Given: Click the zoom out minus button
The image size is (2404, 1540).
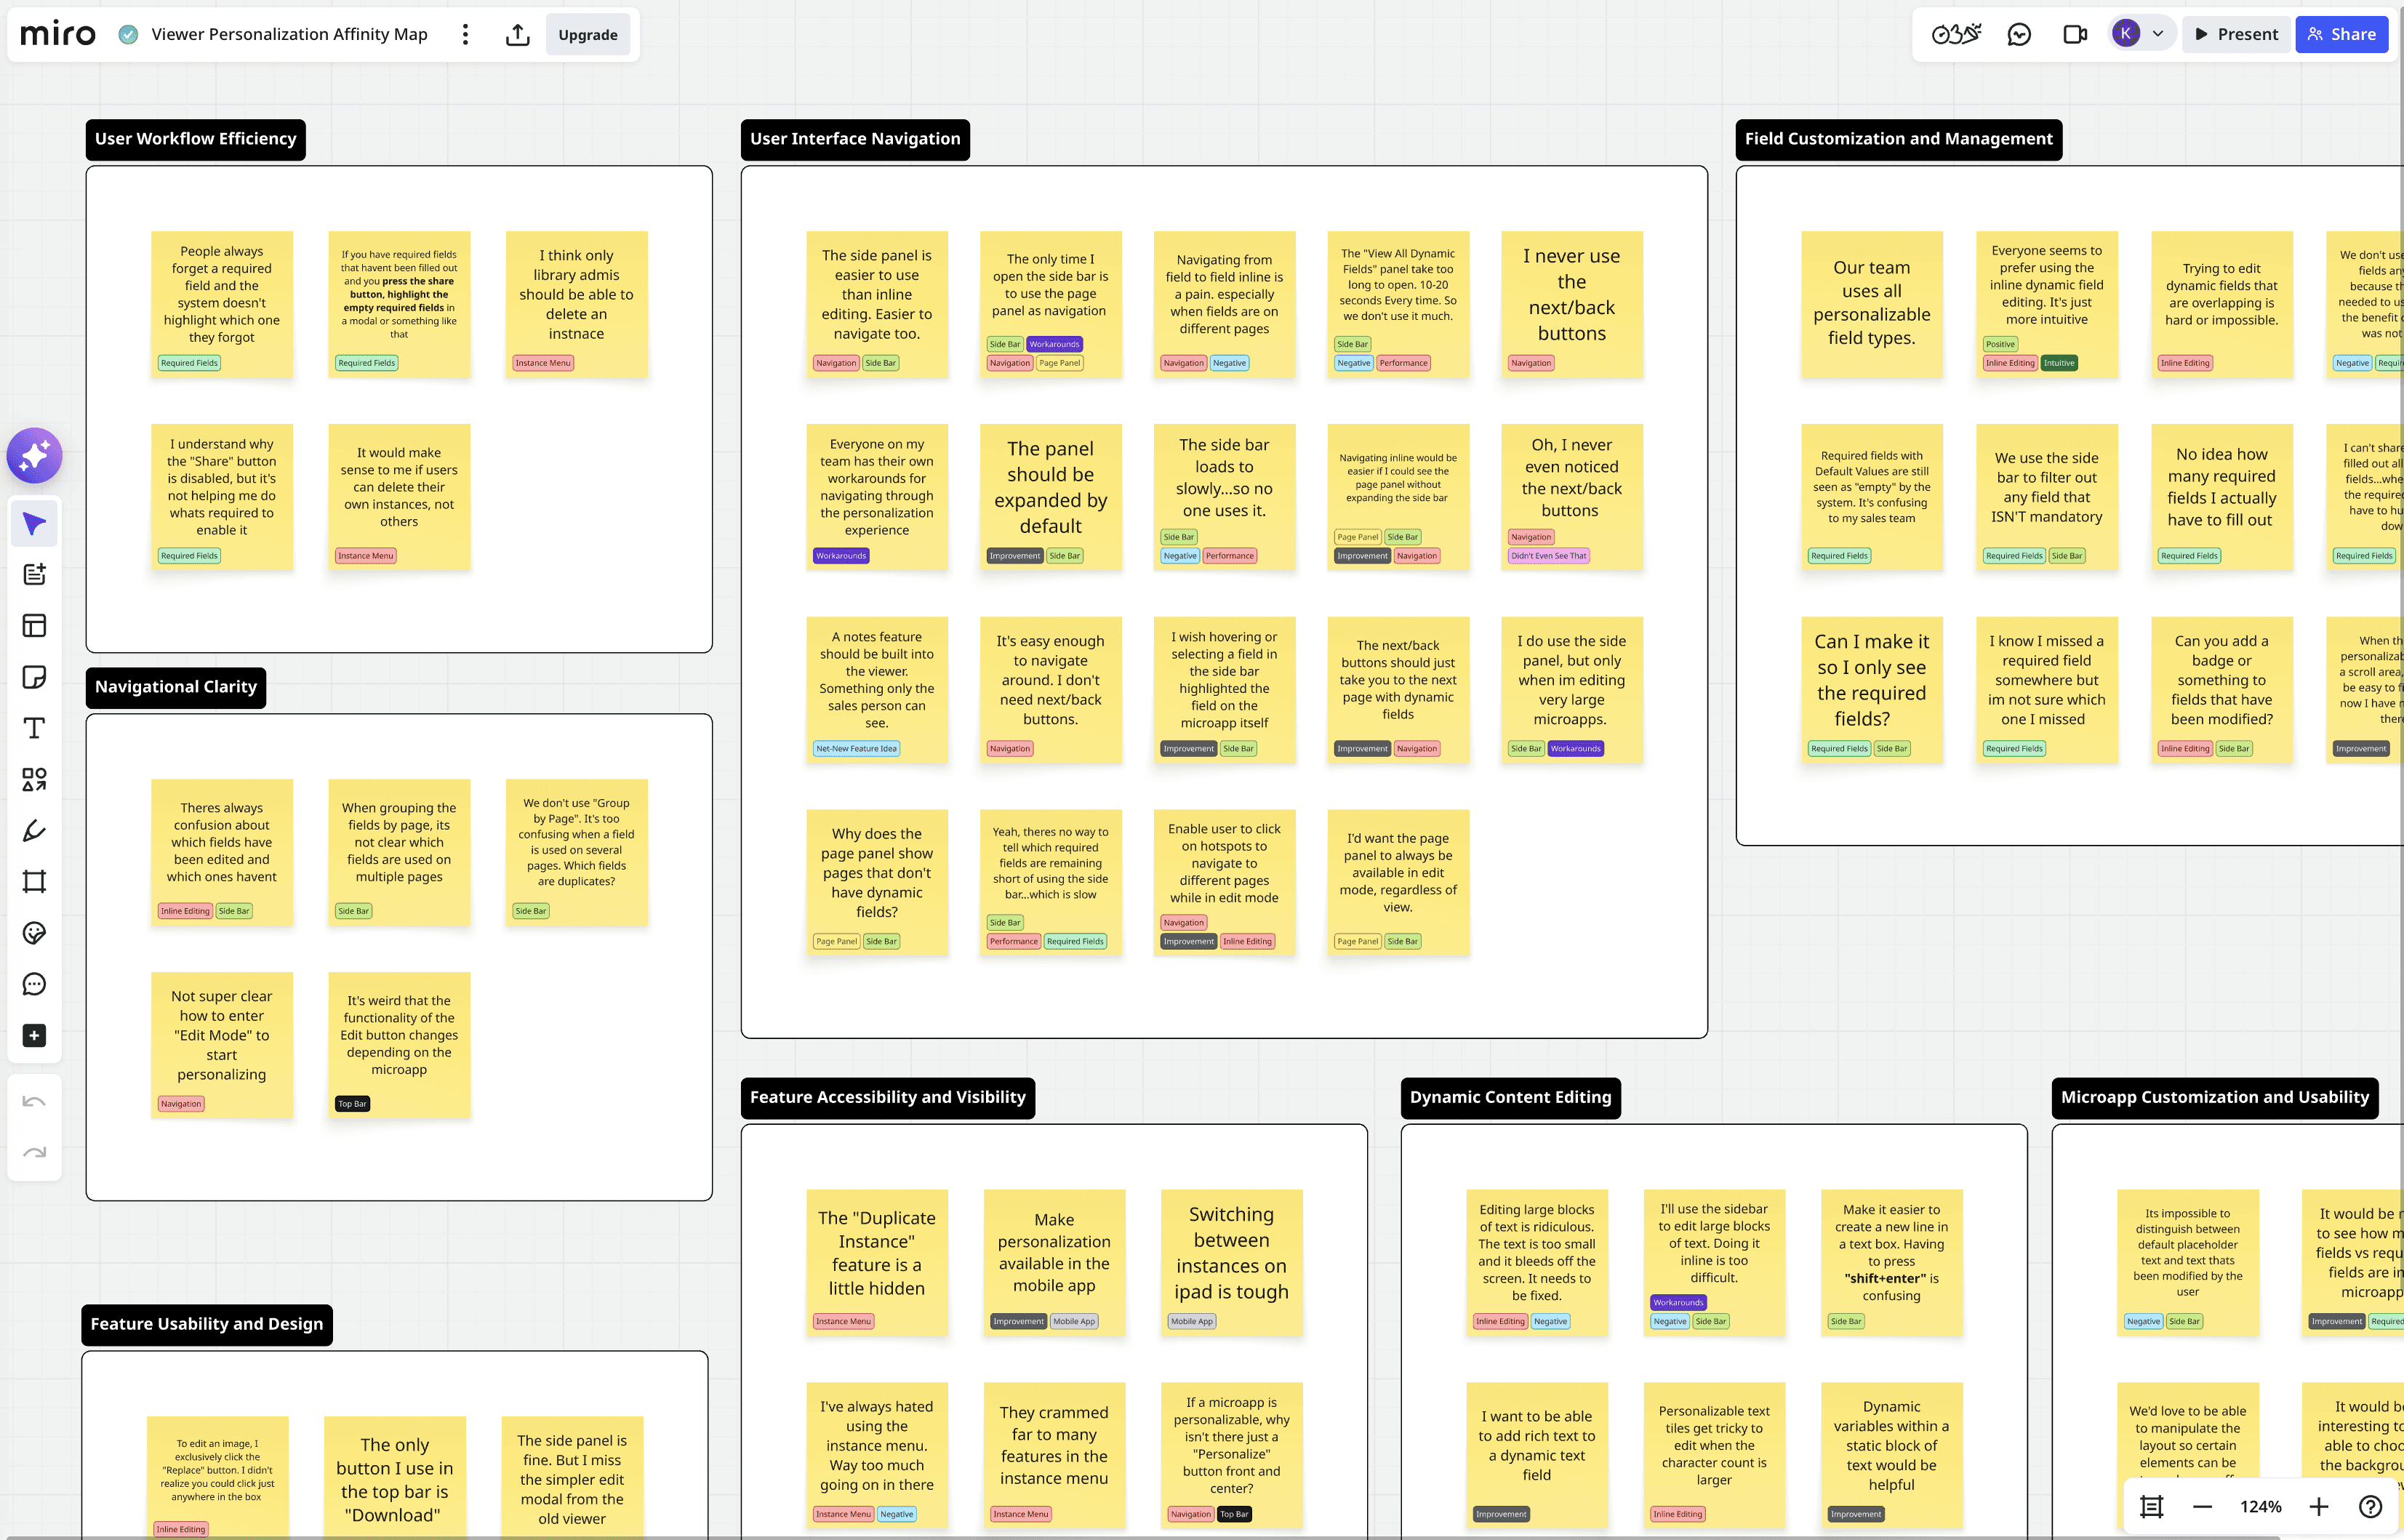Looking at the screenshot, I should tap(2202, 1506).
